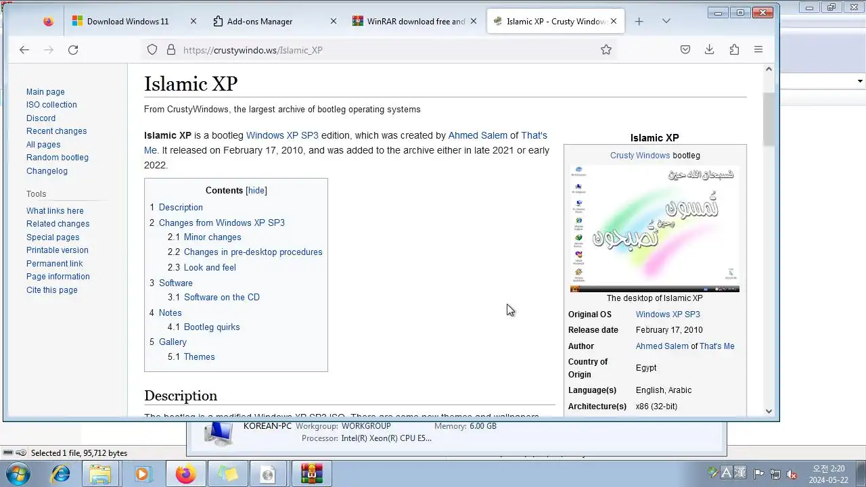Open Permanent link tool
Viewport: 866px width, 487px height.
click(54, 264)
